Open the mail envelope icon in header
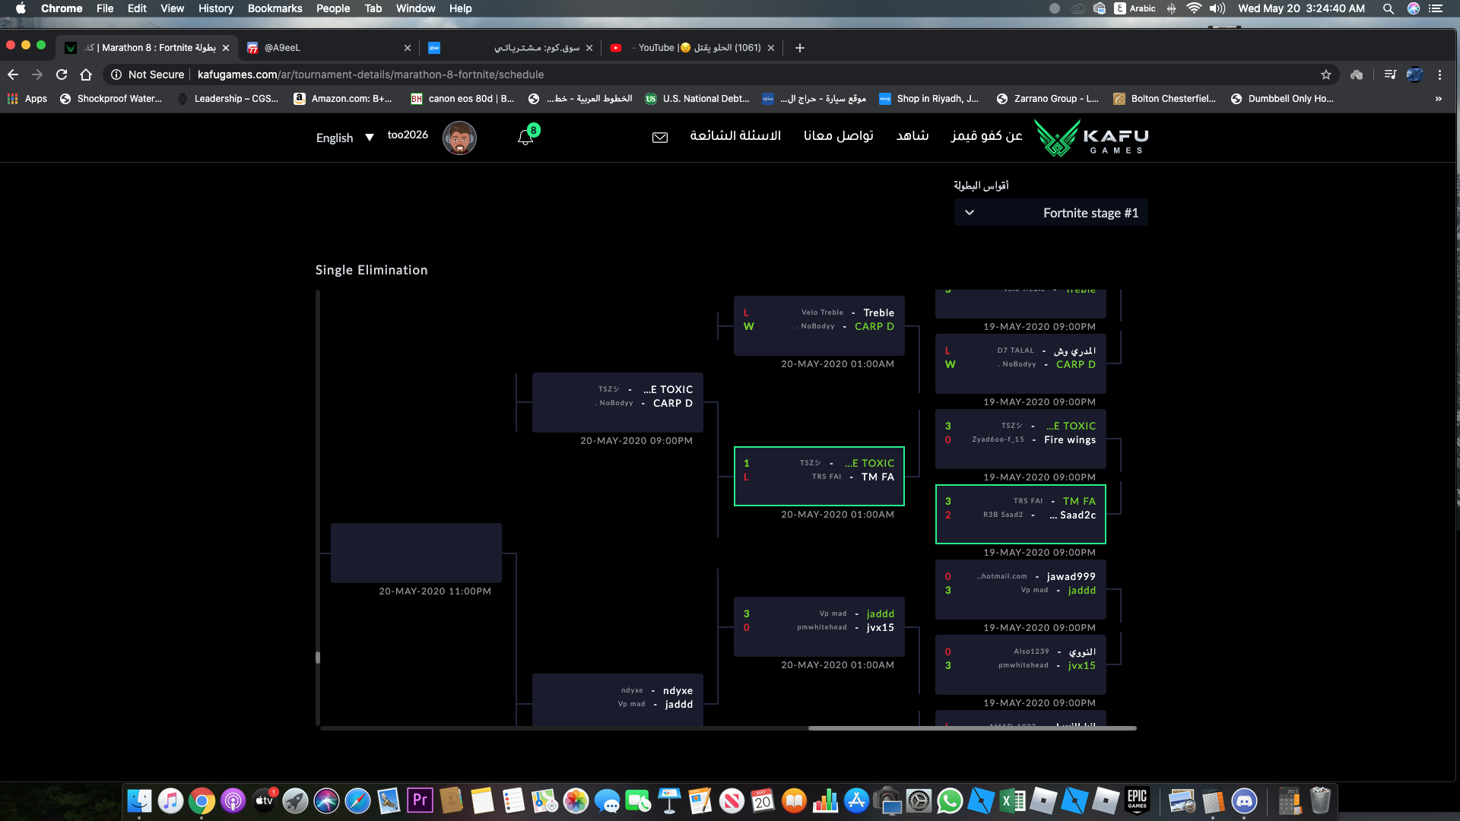This screenshot has width=1460, height=821. 660,138
